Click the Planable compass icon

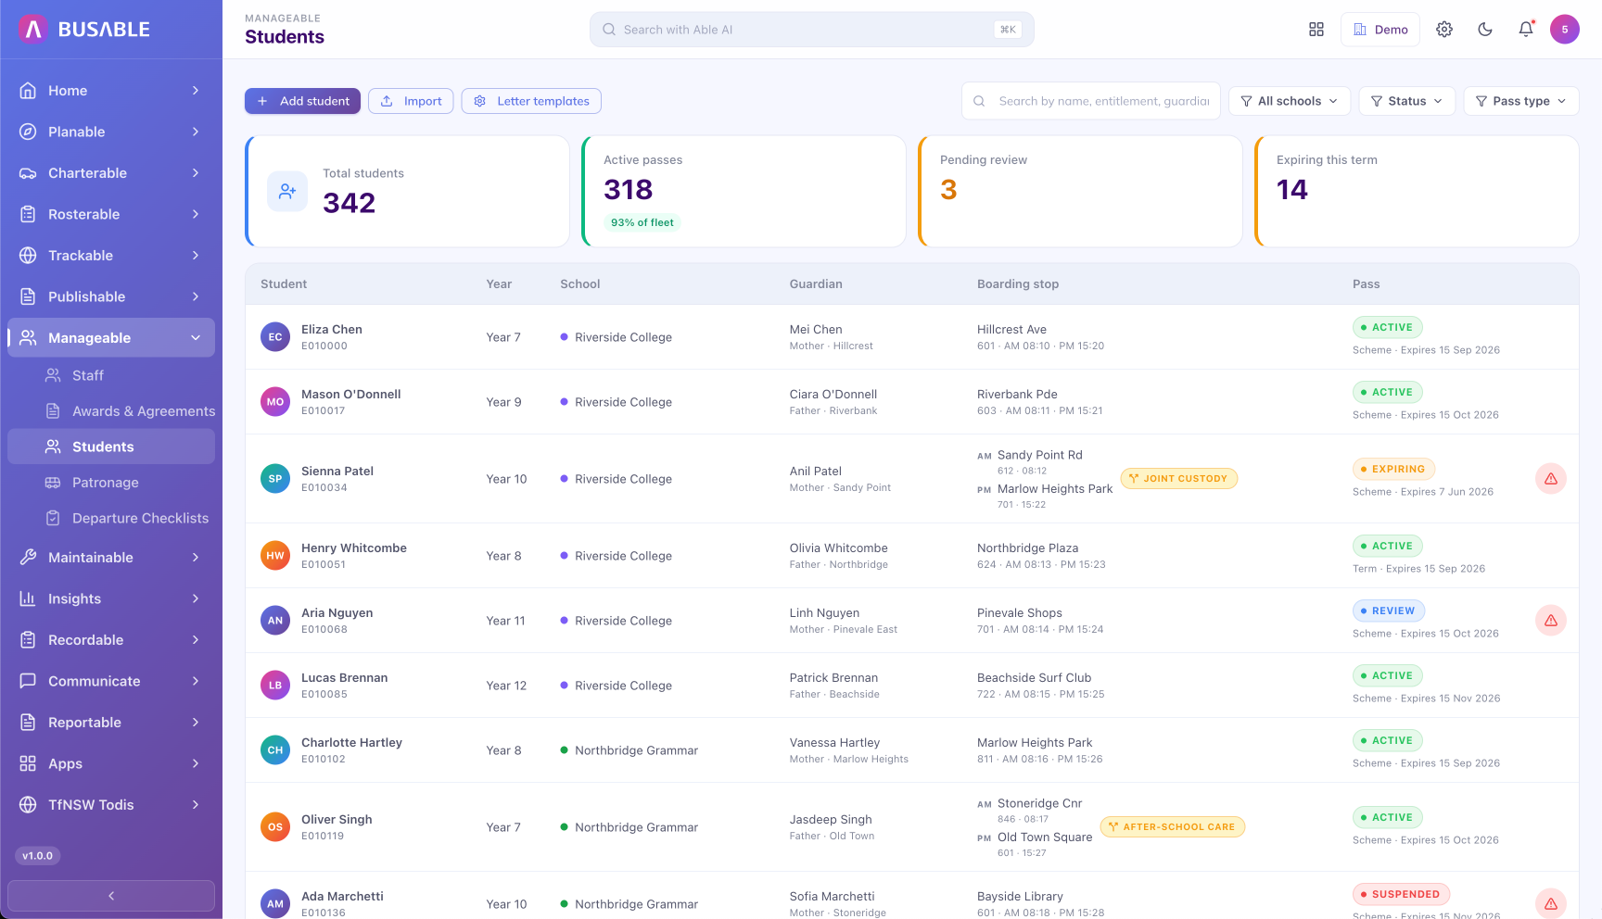(x=28, y=132)
